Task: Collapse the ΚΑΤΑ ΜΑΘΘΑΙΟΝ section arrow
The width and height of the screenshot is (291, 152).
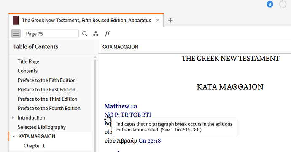Action: [14, 136]
